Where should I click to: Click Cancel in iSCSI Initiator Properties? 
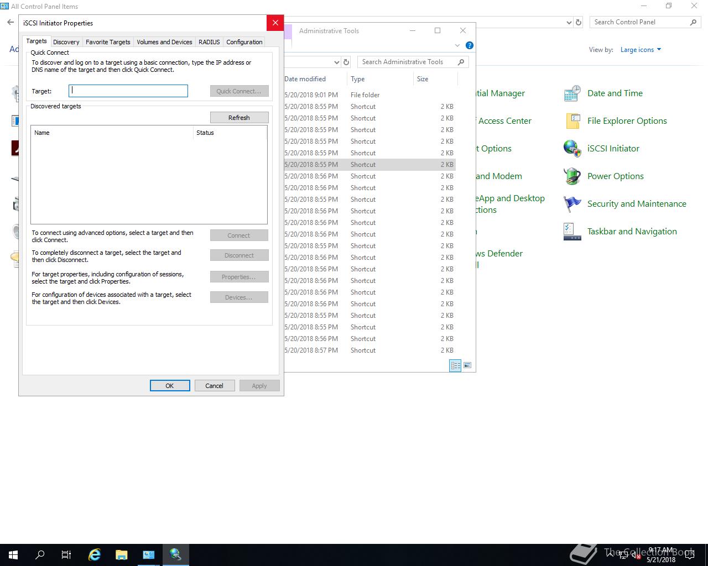[214, 386]
